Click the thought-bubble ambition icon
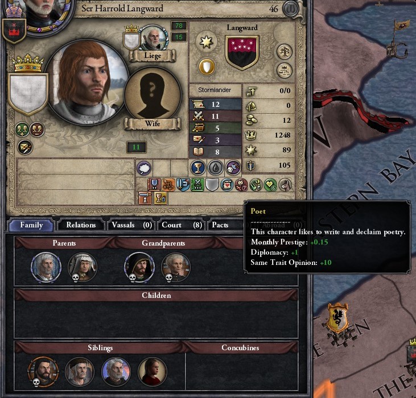 pyautogui.click(x=144, y=168)
